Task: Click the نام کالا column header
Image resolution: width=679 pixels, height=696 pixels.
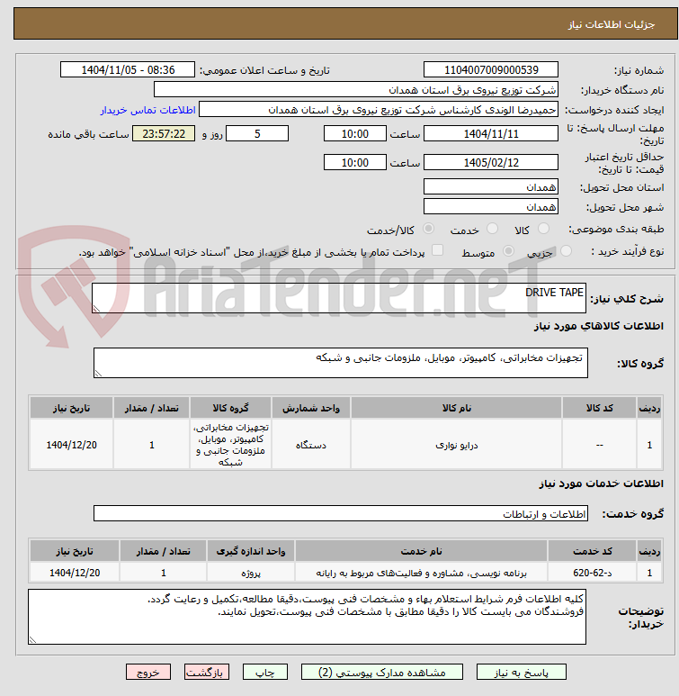Action: point(456,408)
